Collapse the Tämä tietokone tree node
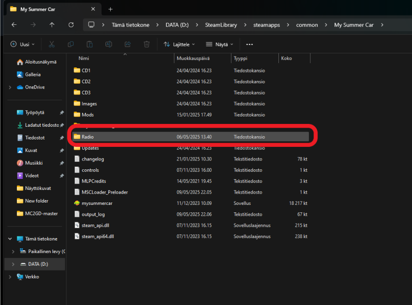Image resolution: width=412 pixels, height=305 pixels. click(10, 239)
